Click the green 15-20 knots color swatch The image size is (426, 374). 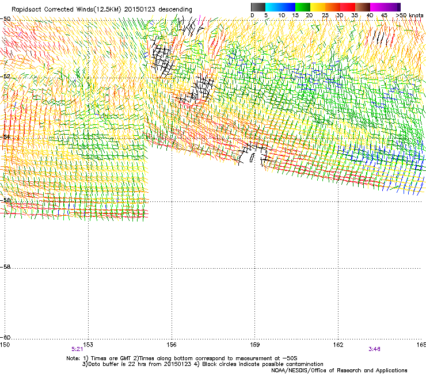303,7
